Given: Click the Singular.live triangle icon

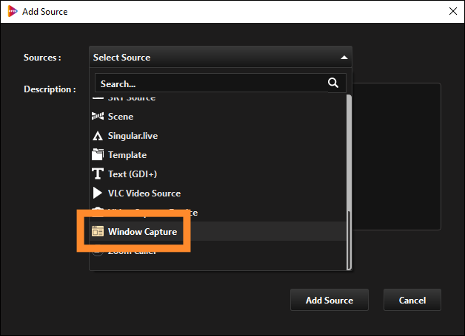Looking at the screenshot, I should [x=98, y=136].
